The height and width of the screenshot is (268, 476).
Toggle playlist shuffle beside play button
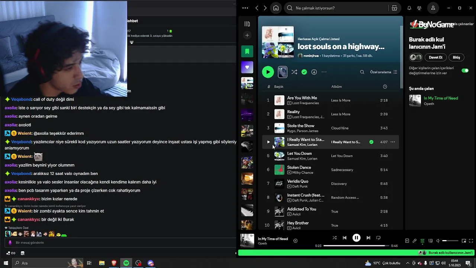tap(294, 72)
